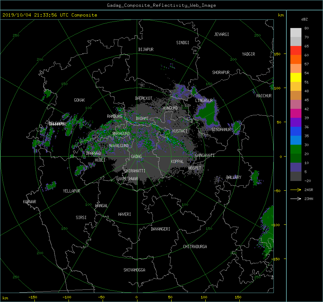Viewport: 323px width, 302px height.
Task: Click the -100 tick on right axis
Action: point(276,225)
